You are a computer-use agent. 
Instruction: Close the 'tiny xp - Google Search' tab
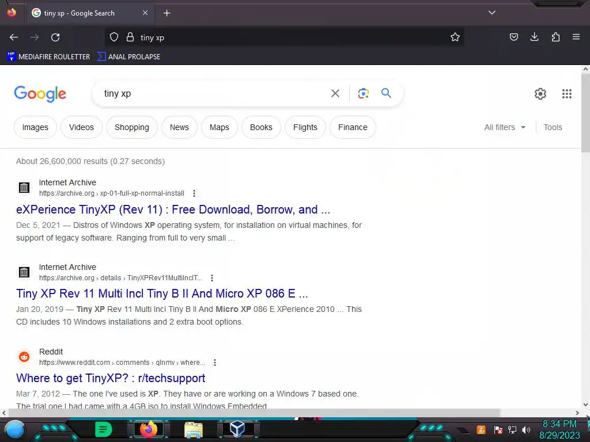(x=145, y=13)
